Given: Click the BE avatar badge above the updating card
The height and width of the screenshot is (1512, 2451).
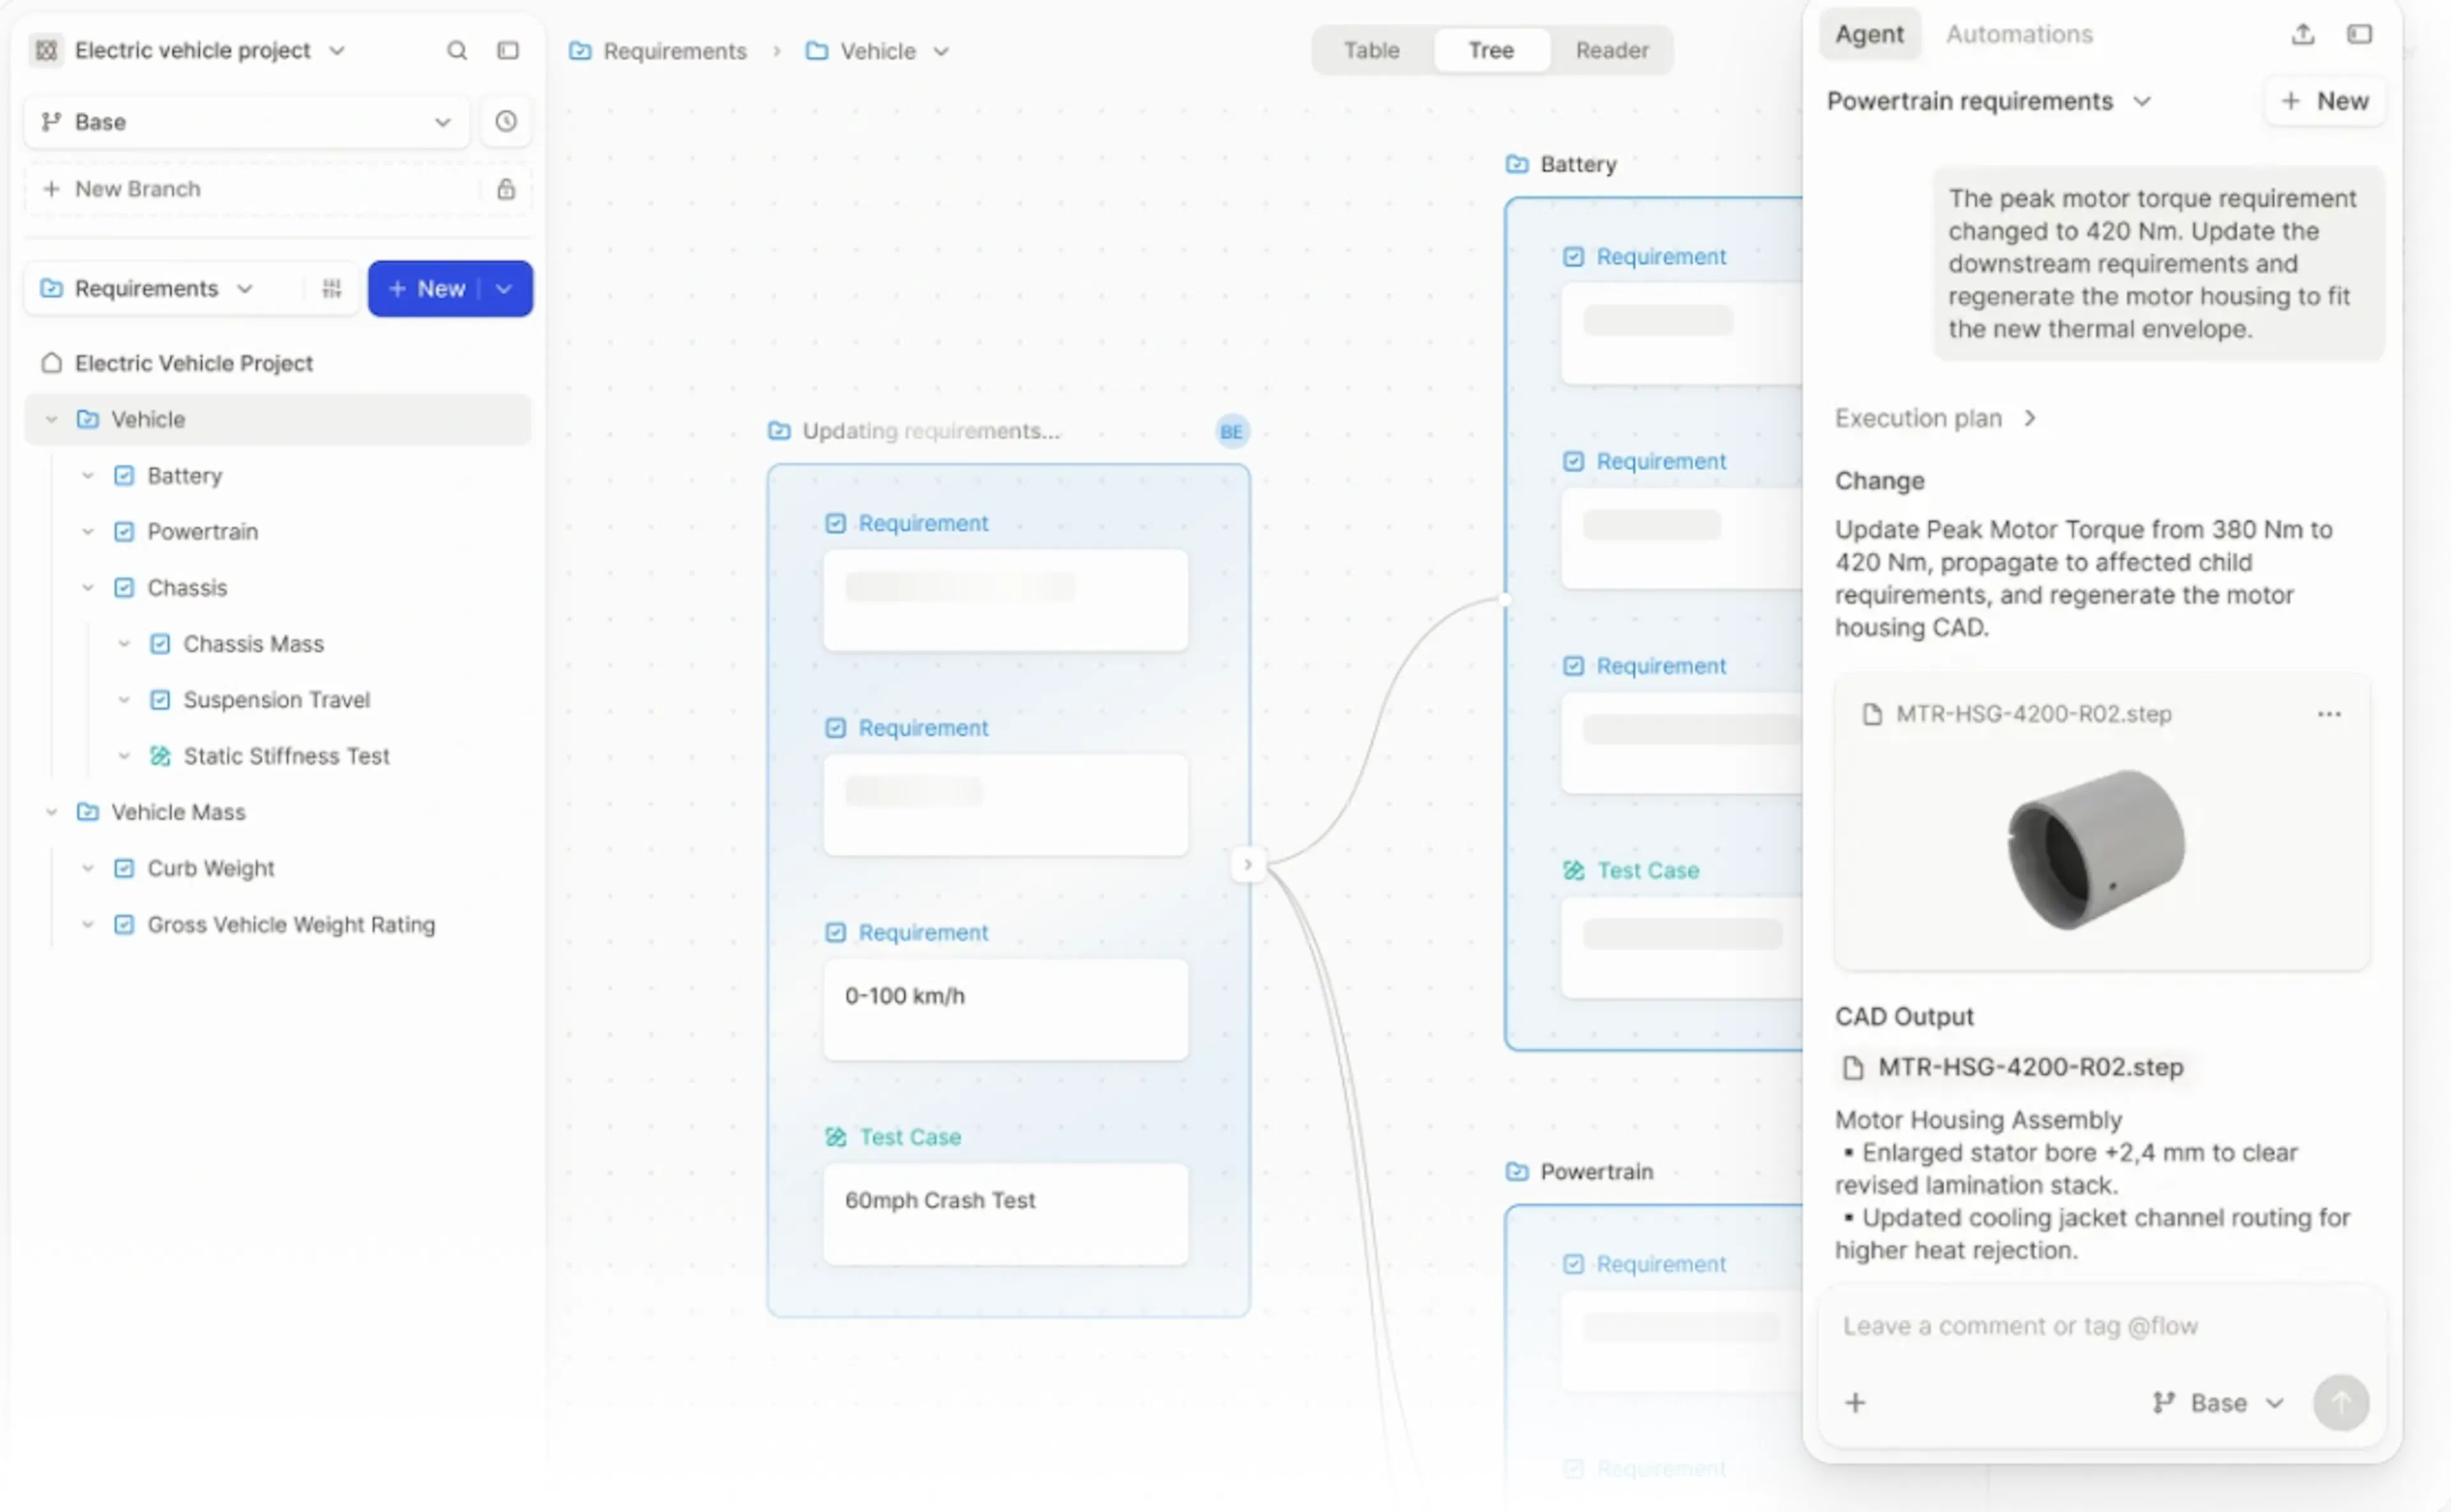Looking at the screenshot, I should [x=1231, y=431].
